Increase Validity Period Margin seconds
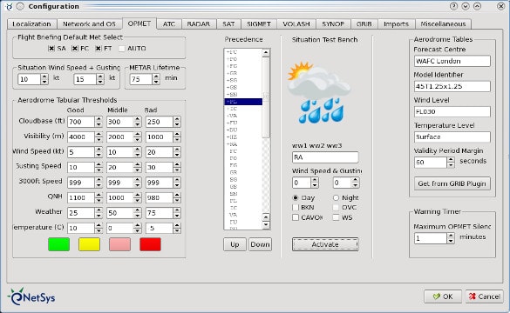 (451, 160)
